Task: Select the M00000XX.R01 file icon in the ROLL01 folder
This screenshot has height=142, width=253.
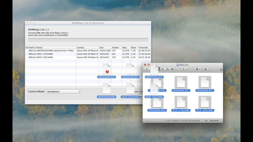Action: pyautogui.click(x=181, y=82)
